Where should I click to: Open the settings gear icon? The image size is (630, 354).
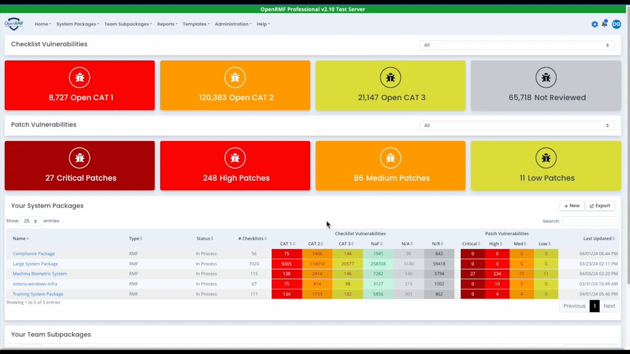tap(595, 24)
